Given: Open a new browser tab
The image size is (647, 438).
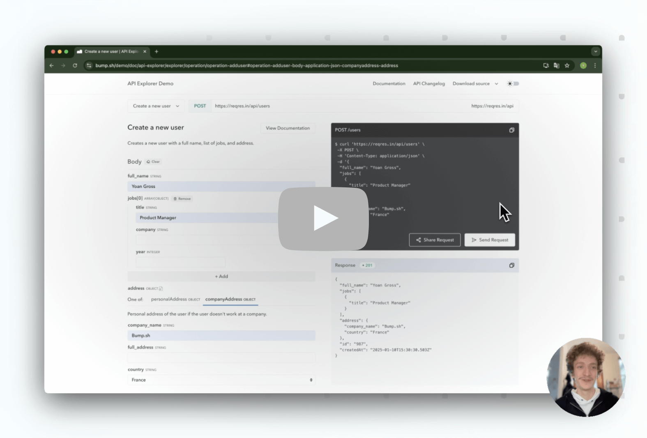Looking at the screenshot, I should (157, 51).
